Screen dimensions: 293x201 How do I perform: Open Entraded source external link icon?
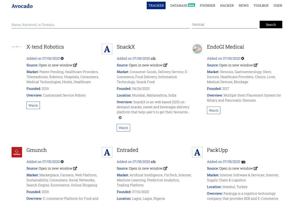click(x=165, y=168)
